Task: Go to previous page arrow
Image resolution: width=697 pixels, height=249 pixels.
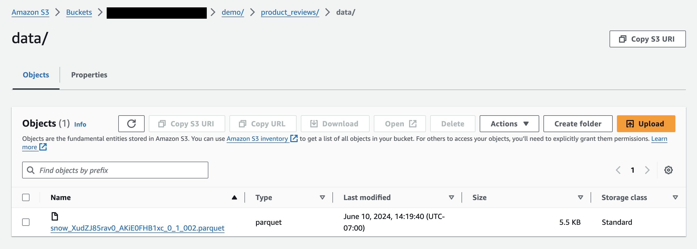Action: click(x=618, y=170)
